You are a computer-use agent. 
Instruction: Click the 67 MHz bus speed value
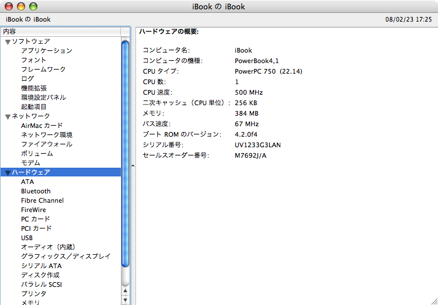click(247, 124)
